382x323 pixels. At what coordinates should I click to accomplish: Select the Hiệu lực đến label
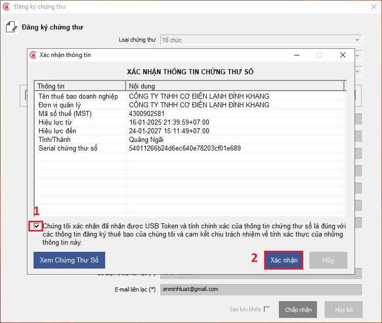pos(57,131)
